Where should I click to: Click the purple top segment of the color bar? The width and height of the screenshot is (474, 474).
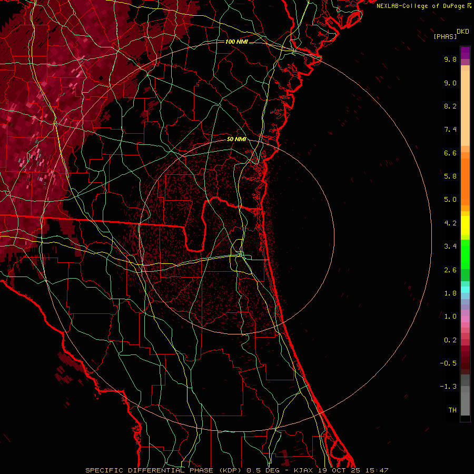click(x=465, y=53)
